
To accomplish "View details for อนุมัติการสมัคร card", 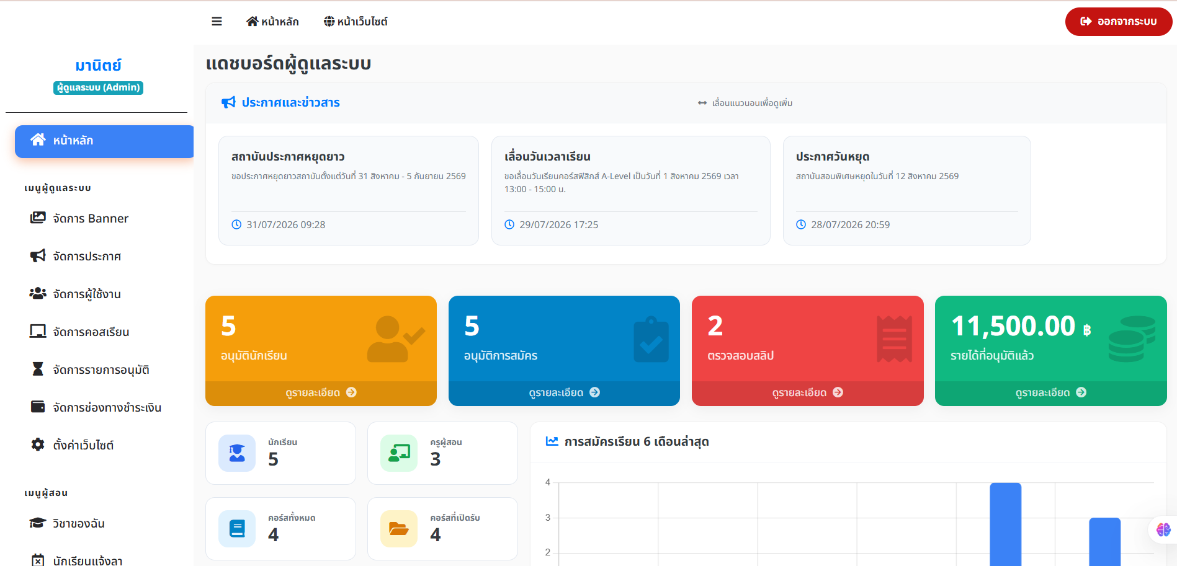I will click(564, 393).
